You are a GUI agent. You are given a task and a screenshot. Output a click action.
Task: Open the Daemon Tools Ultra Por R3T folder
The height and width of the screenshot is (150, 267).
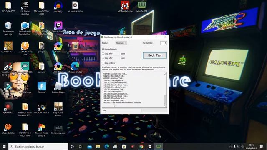[25, 109]
